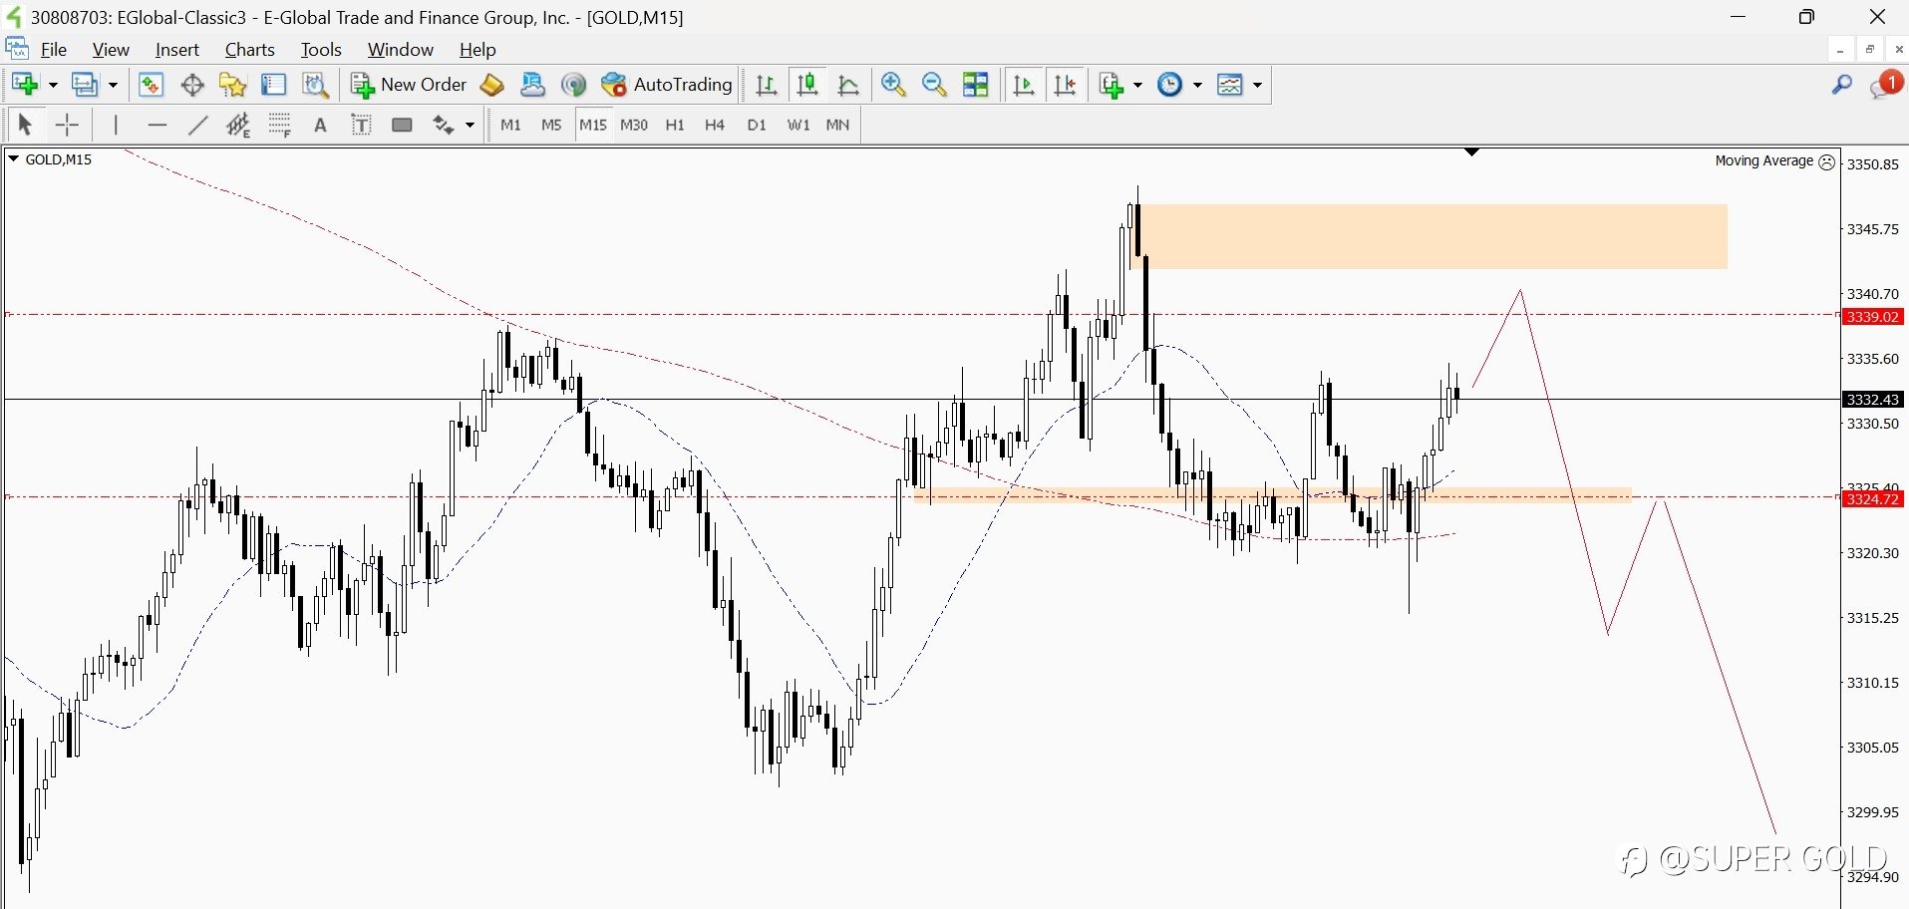The height and width of the screenshot is (909, 1909).
Task: Tile chart windows icon
Action: pos(976,85)
